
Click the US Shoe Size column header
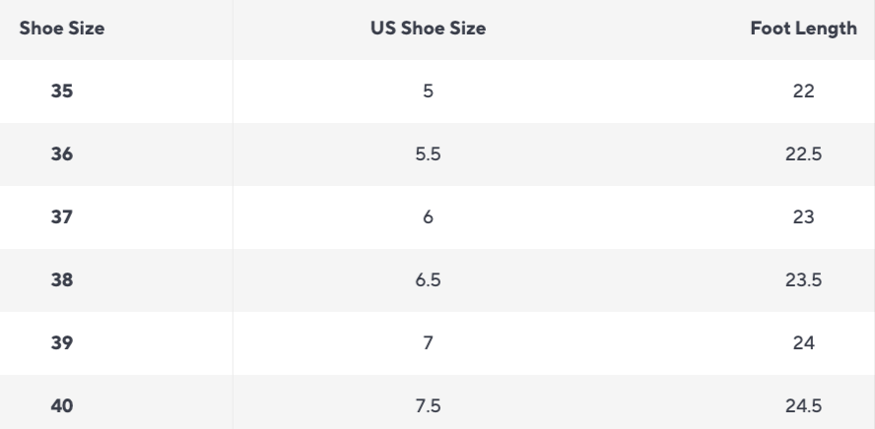[x=428, y=28]
